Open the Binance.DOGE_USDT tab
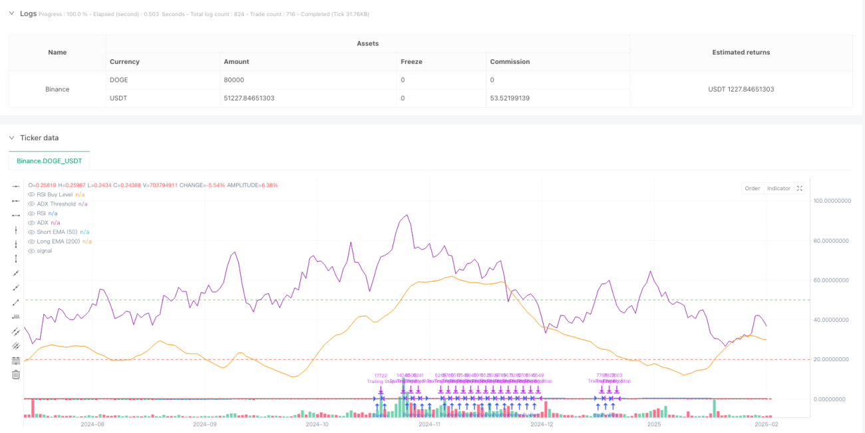865x433 pixels. click(49, 162)
